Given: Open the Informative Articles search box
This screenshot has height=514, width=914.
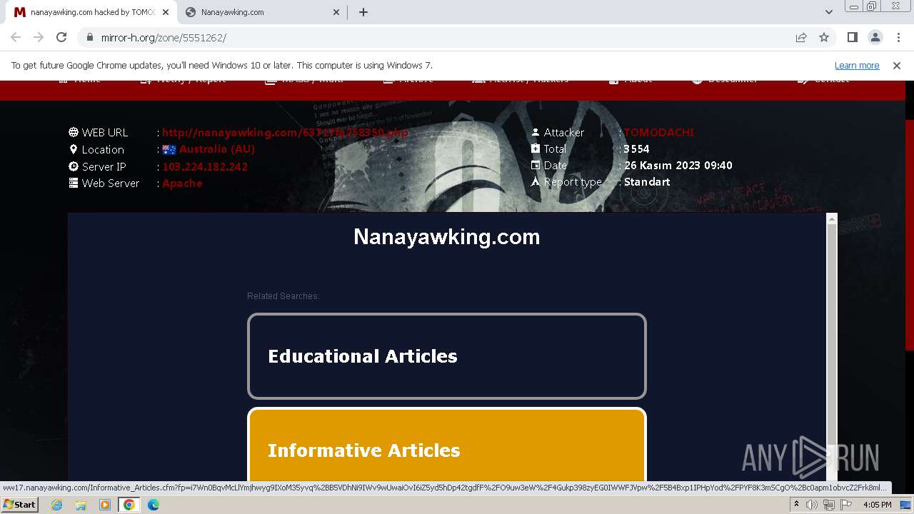Looking at the screenshot, I should coord(447,445).
